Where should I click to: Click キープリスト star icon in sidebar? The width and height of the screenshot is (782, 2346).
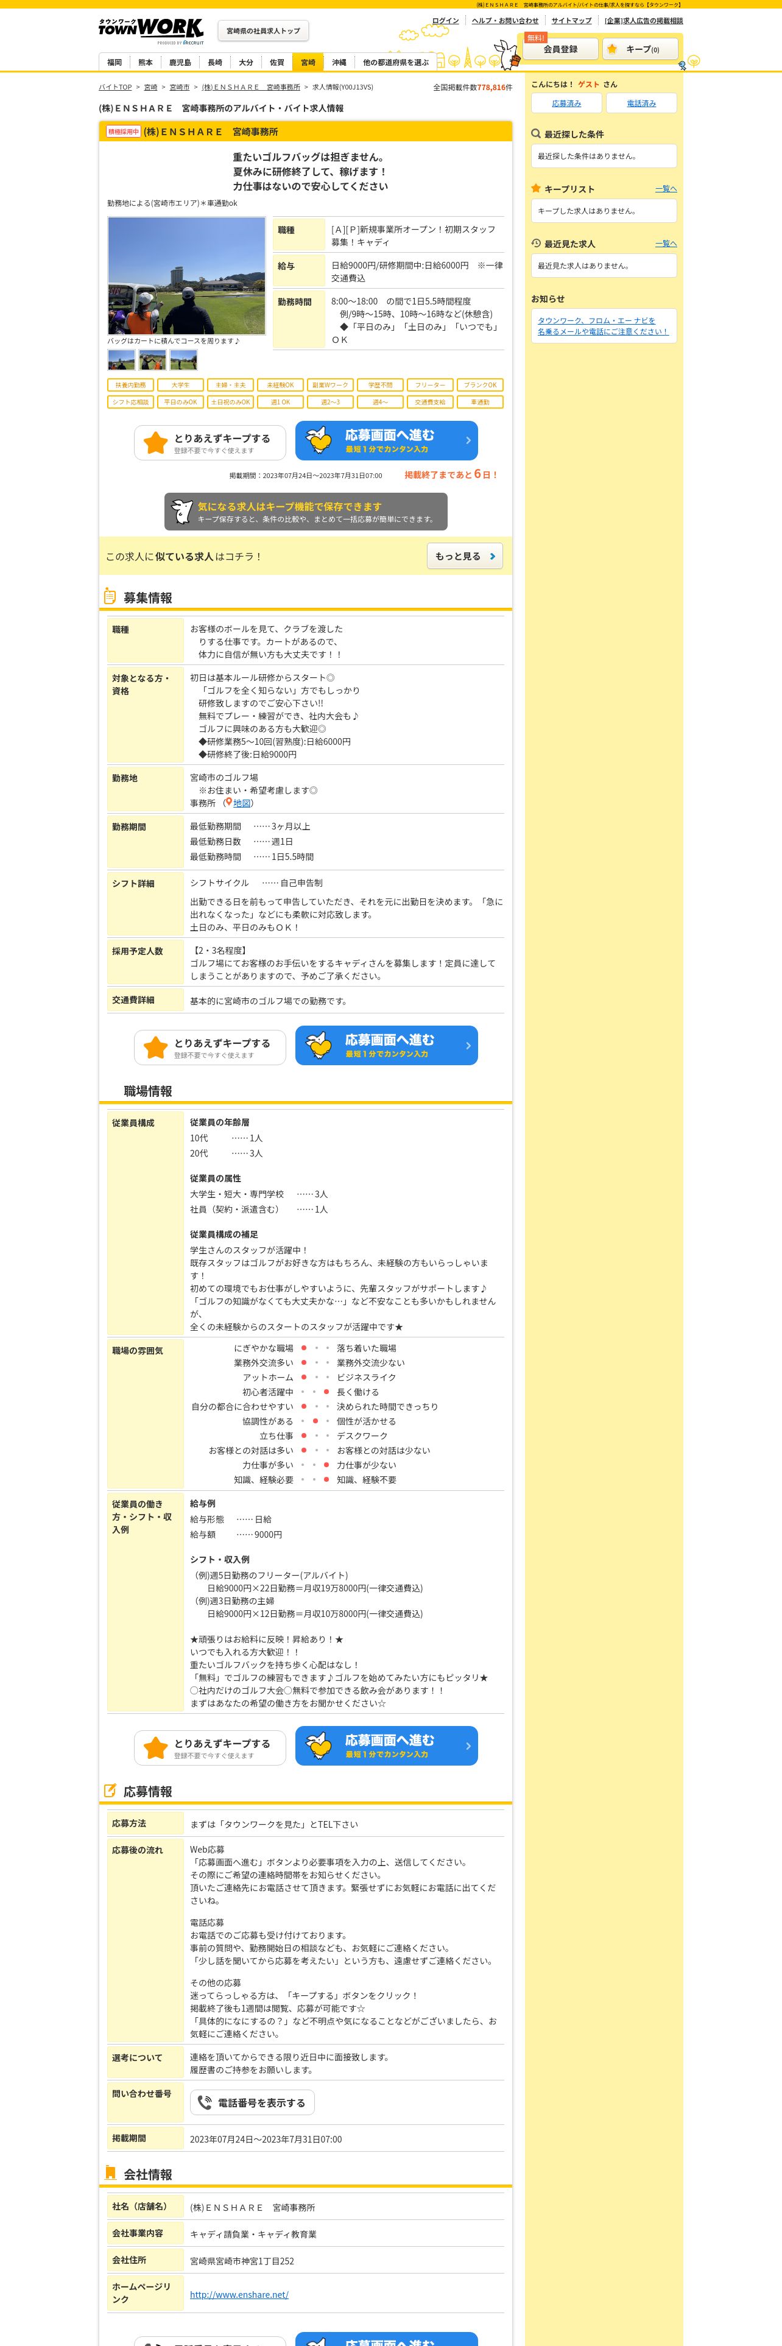click(536, 189)
